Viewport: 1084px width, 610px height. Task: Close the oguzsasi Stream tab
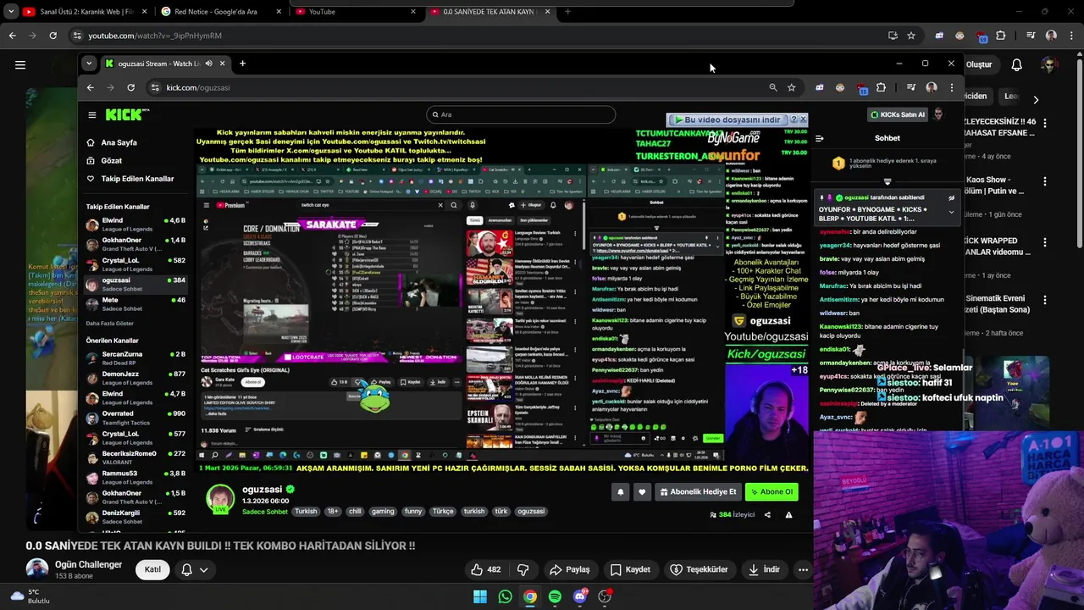coord(223,64)
